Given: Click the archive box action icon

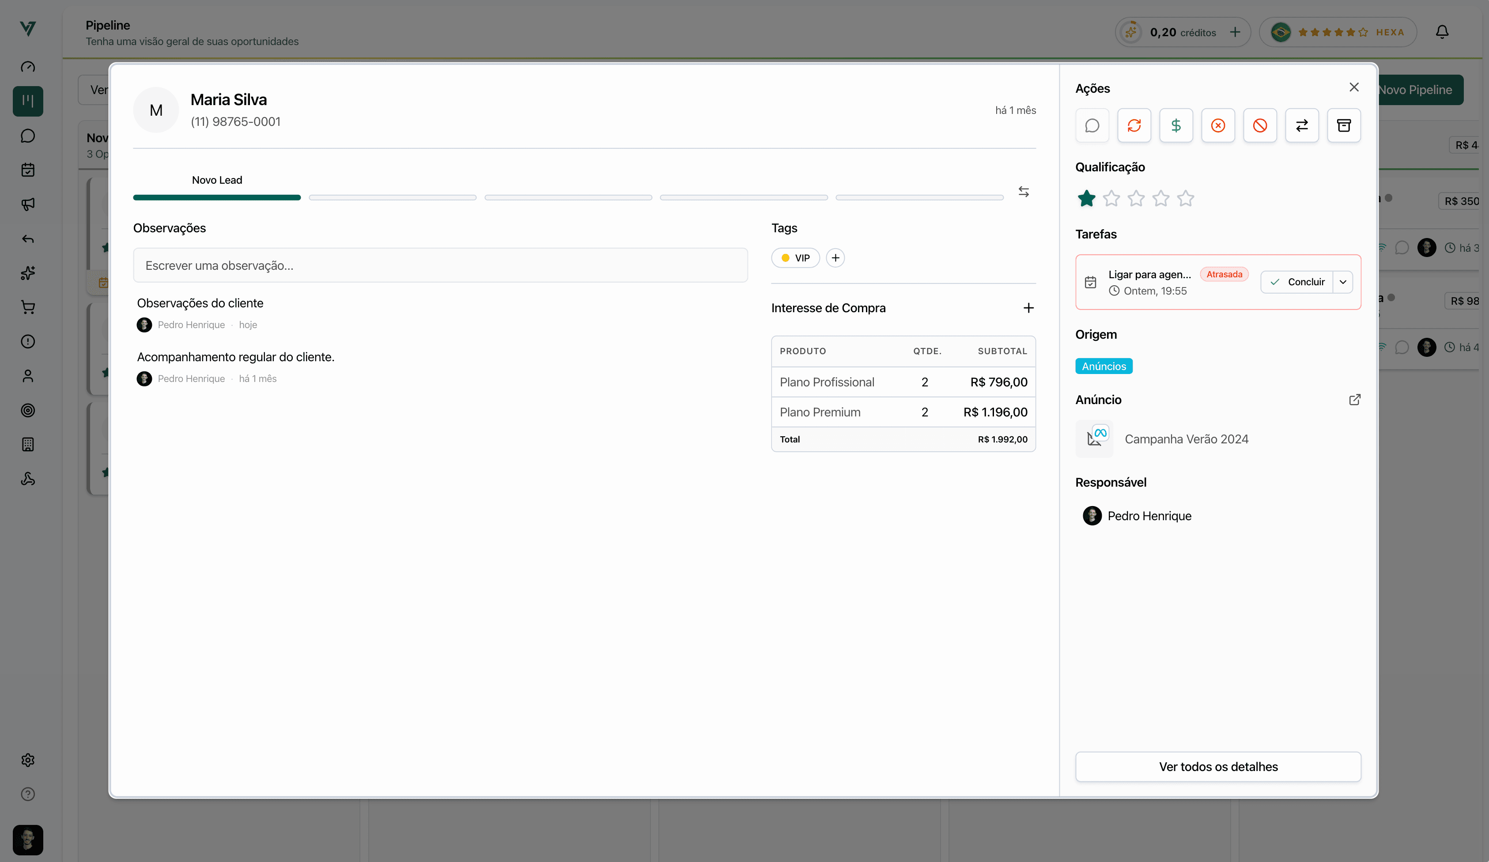Looking at the screenshot, I should click(x=1344, y=125).
